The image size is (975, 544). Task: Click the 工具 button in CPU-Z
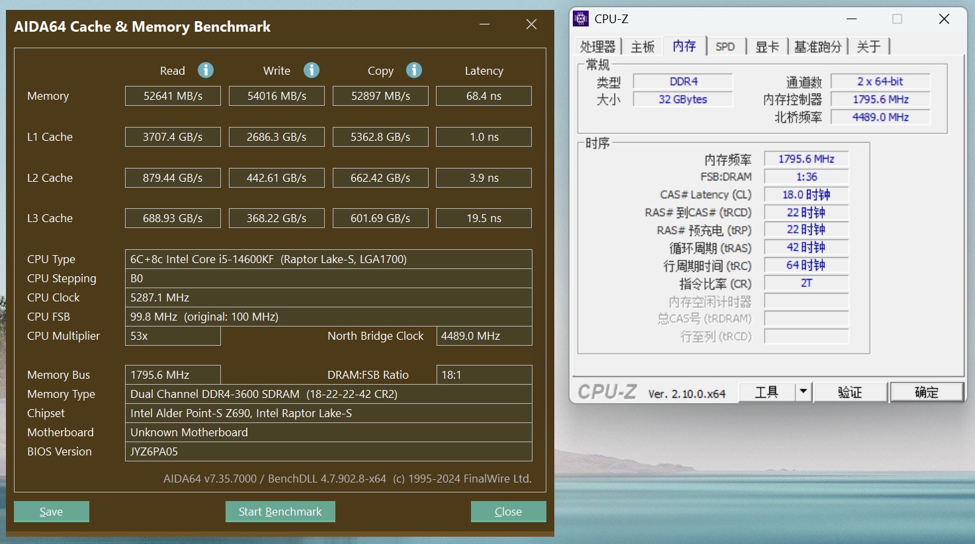[x=767, y=392]
